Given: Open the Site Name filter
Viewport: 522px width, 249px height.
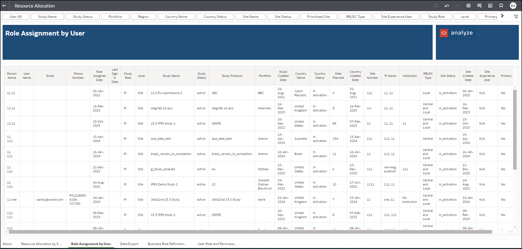Looking at the screenshot, I should point(250,17).
